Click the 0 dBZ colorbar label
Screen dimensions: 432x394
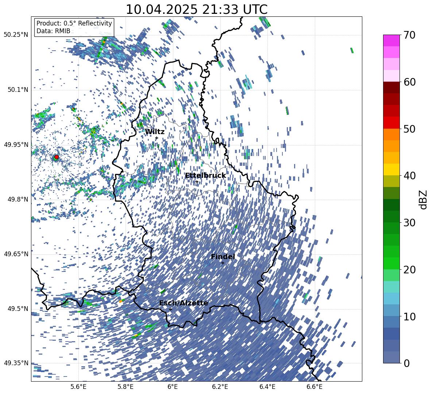(x=406, y=363)
